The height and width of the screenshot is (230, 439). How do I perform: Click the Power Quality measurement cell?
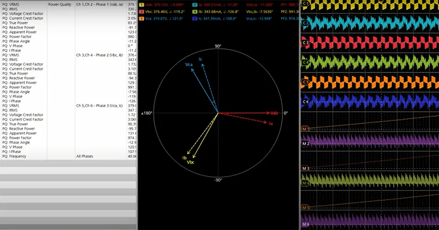tap(60, 4)
